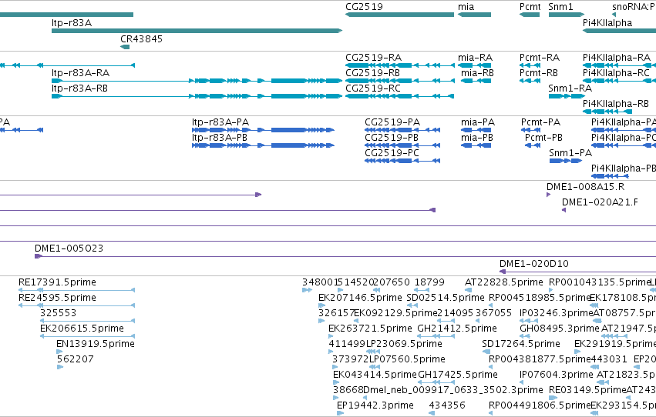The height and width of the screenshot is (417, 656).
Task: Select the mia-PB CDS label
Action: click(476, 137)
